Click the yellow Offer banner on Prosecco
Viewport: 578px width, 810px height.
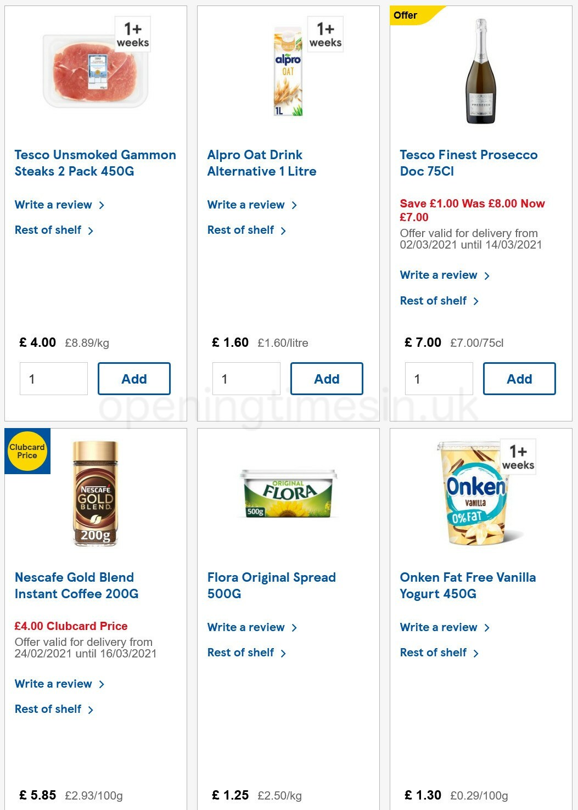(406, 15)
